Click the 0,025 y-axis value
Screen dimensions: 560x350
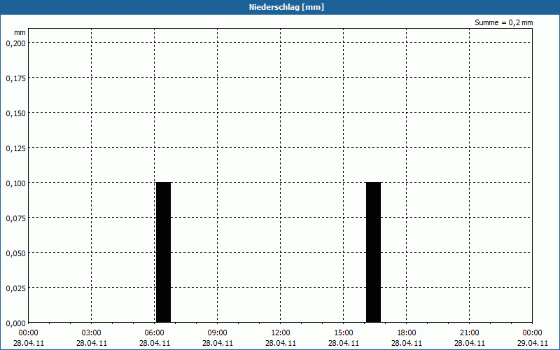tap(15, 288)
